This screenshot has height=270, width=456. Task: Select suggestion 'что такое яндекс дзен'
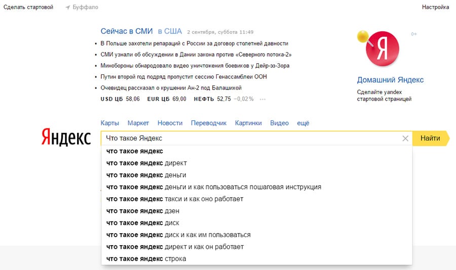pos(256,211)
